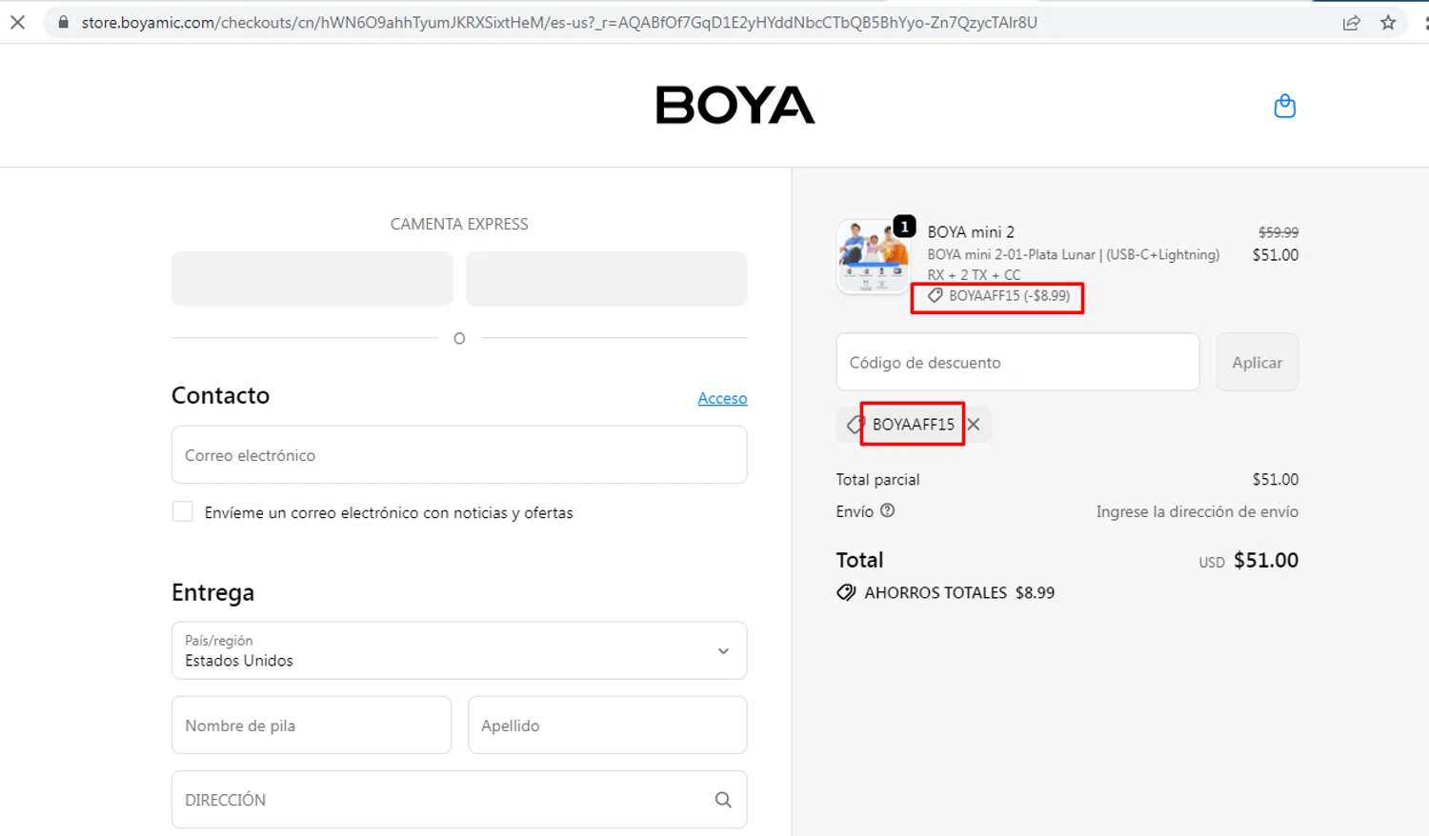Image resolution: width=1429 pixels, height=836 pixels.
Task: Click the Entrega section heading
Action: click(212, 592)
